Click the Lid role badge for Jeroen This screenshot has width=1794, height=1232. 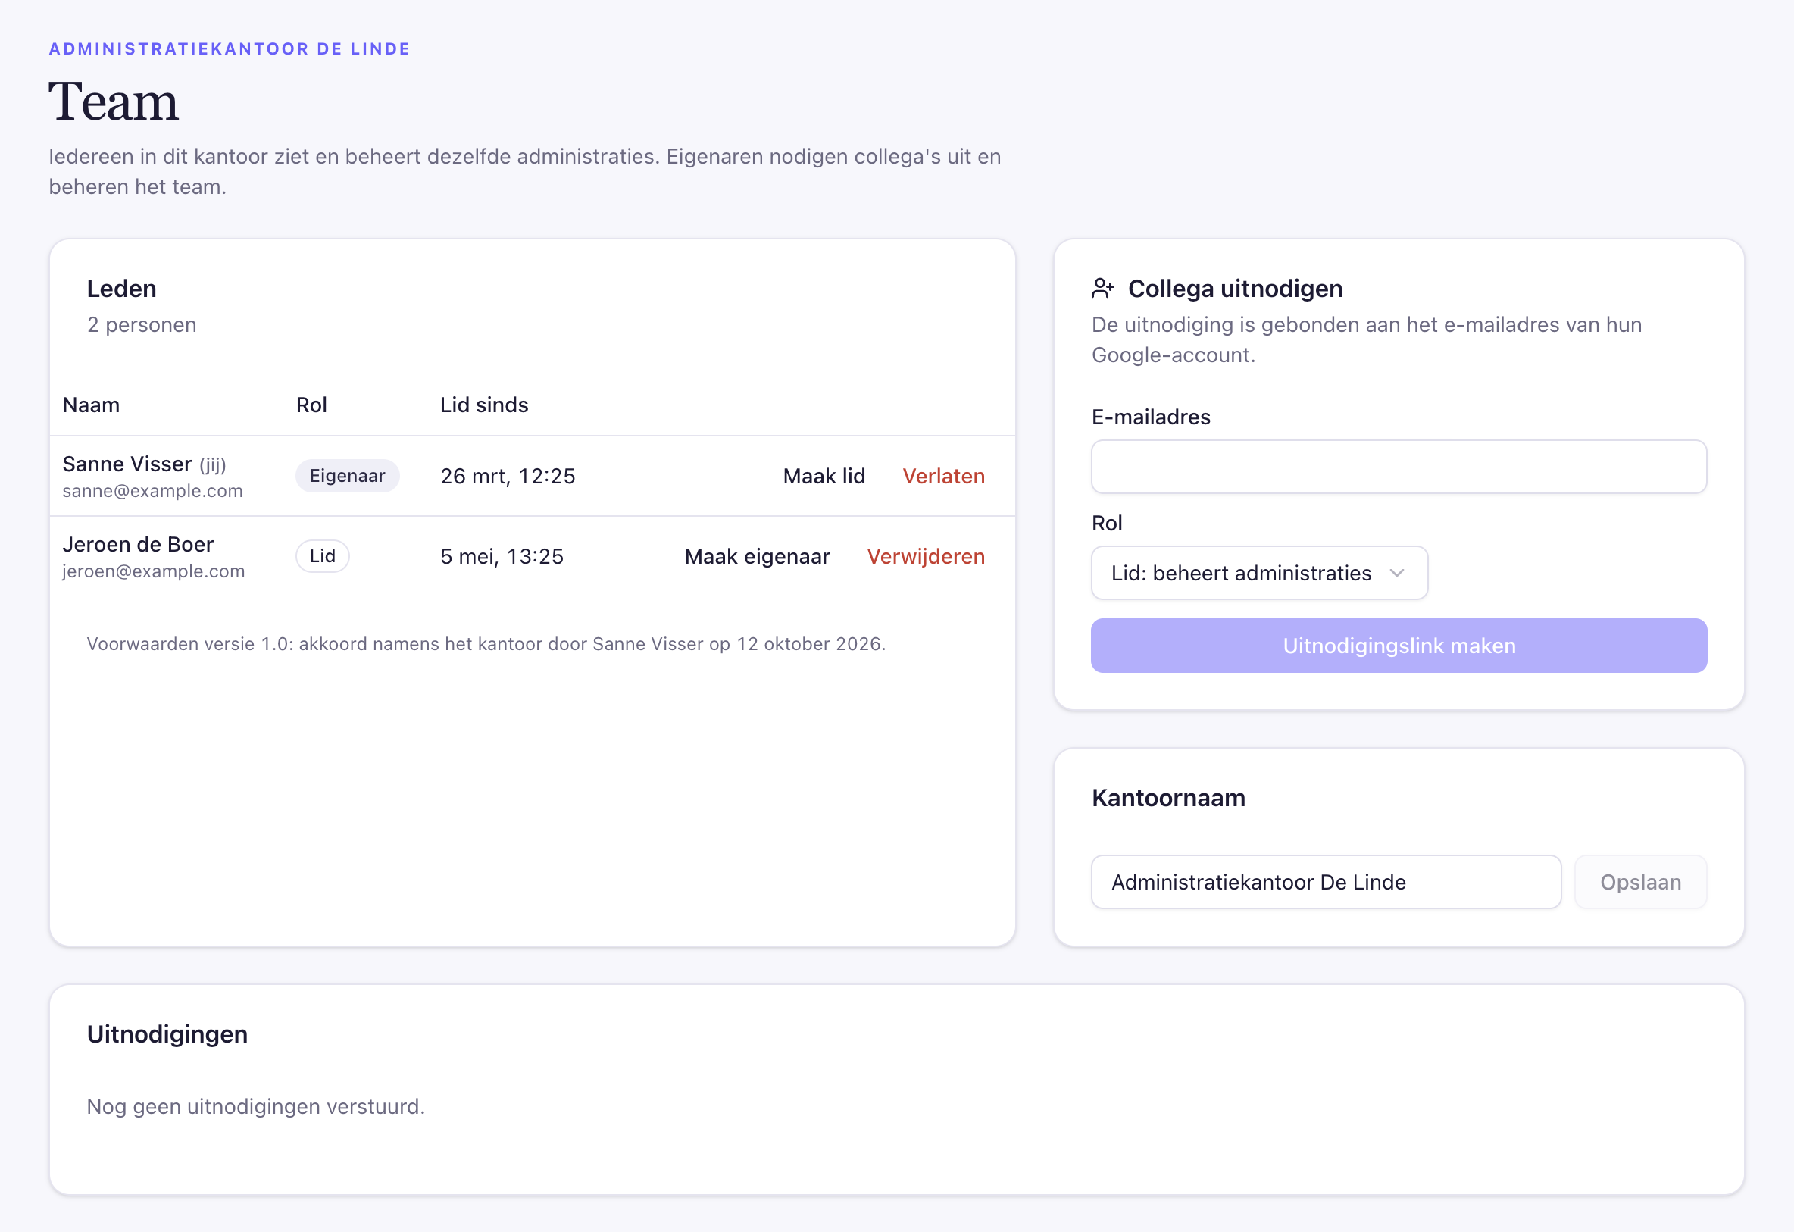pyautogui.click(x=323, y=556)
